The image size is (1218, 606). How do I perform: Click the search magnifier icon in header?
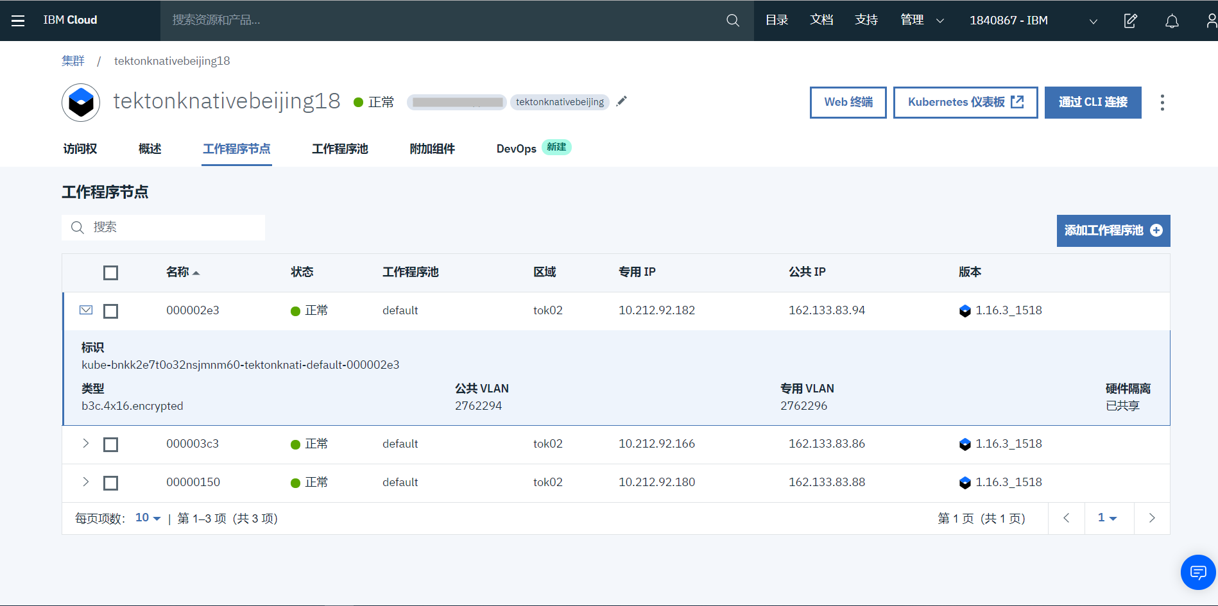tap(732, 21)
